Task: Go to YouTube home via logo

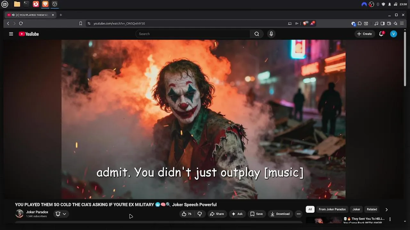Action: (x=29, y=34)
